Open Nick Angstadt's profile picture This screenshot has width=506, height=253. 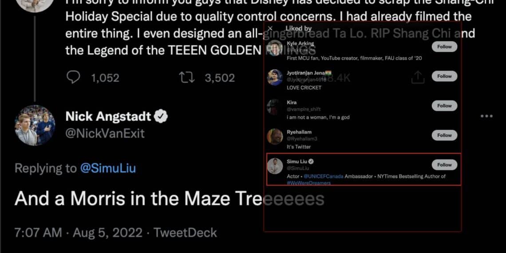click(x=35, y=125)
